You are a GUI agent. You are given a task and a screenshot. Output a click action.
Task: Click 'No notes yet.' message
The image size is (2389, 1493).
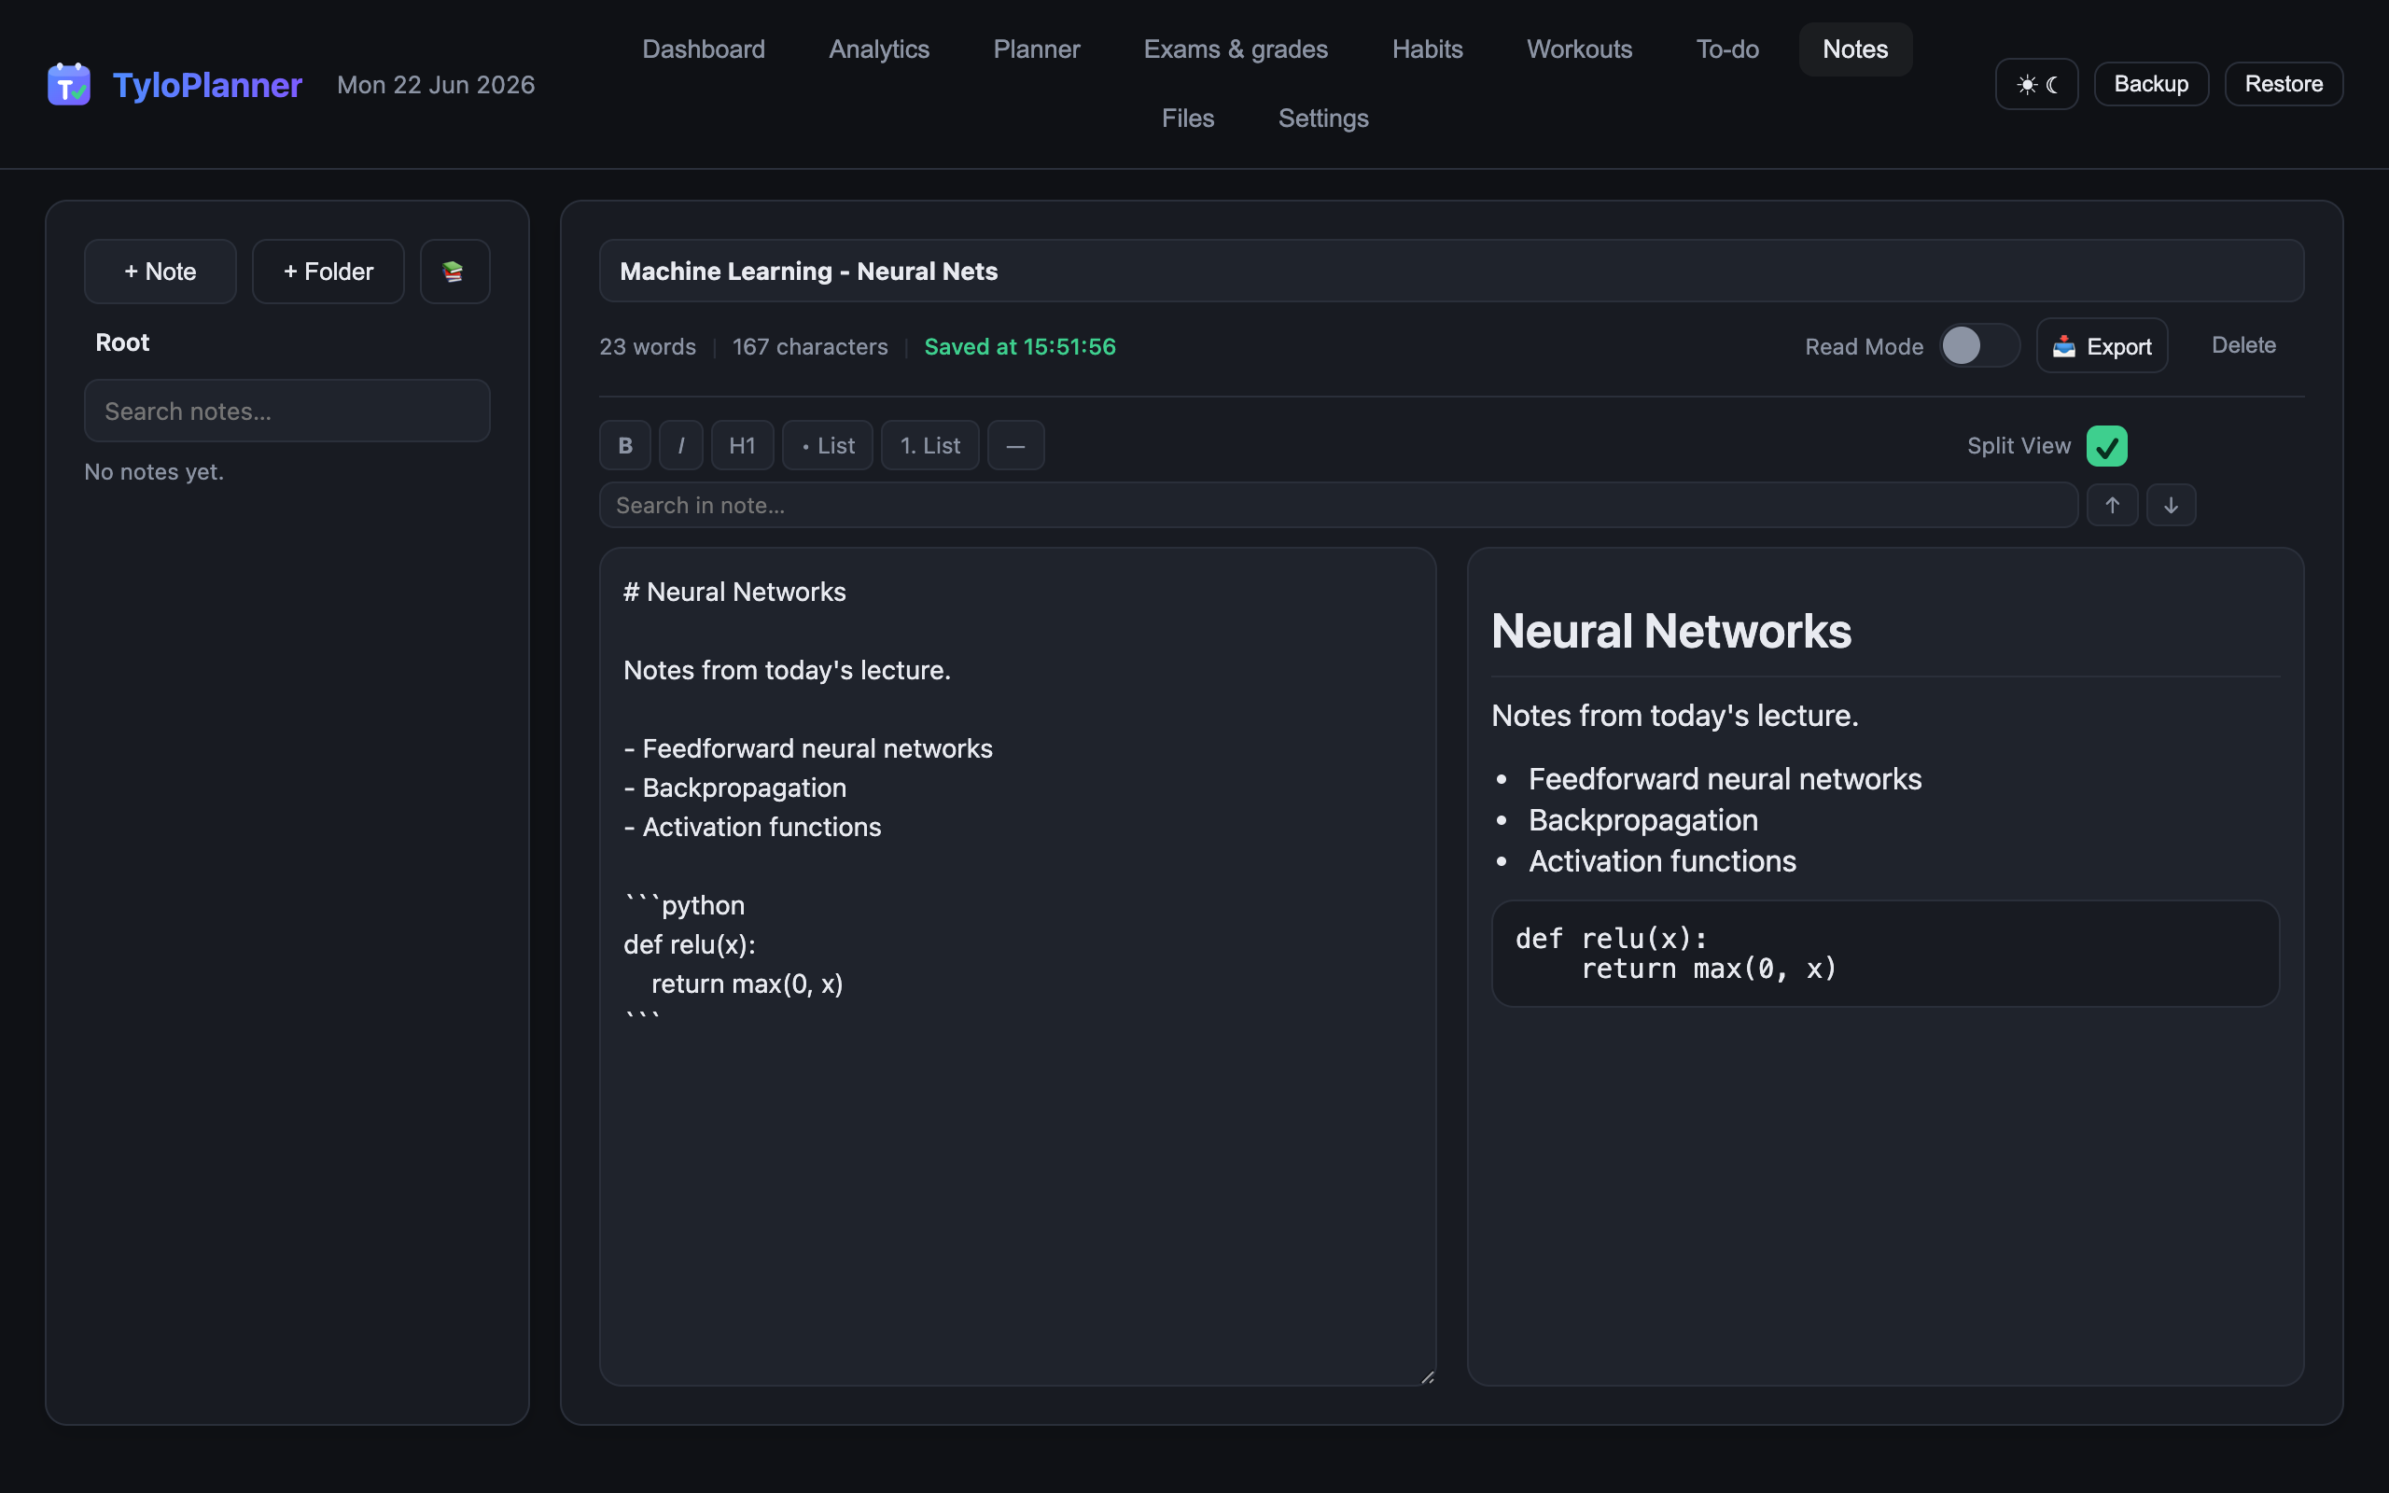[x=154, y=472]
